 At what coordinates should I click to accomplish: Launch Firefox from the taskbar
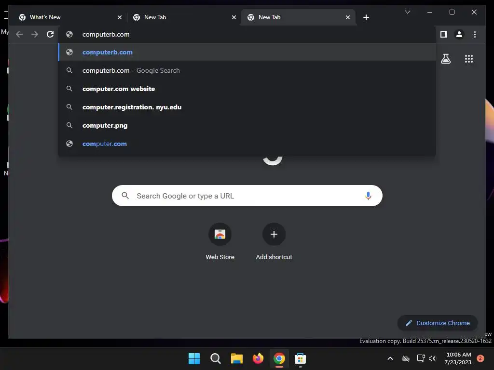pos(258,358)
